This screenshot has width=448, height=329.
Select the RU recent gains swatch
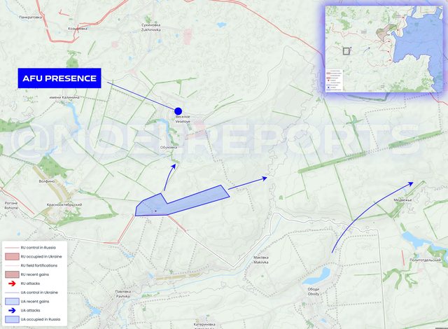coord(12,274)
